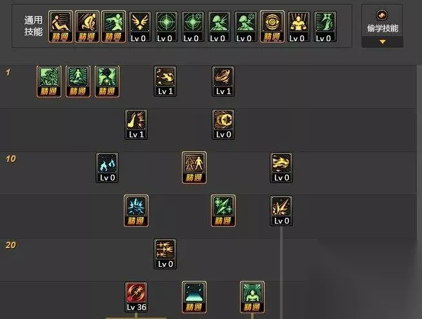Select the tornado swirl Lv 1 skill
This screenshot has width=422, height=319.
click(x=223, y=81)
